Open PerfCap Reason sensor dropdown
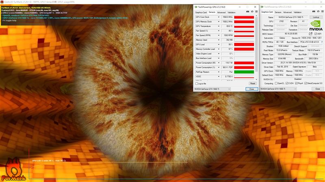 point(219,72)
